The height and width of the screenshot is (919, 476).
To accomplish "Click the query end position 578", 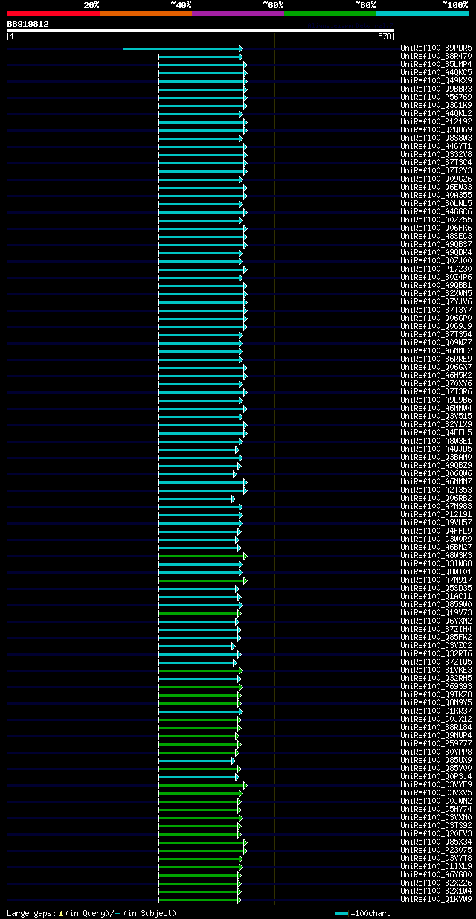I will pyautogui.click(x=385, y=36).
